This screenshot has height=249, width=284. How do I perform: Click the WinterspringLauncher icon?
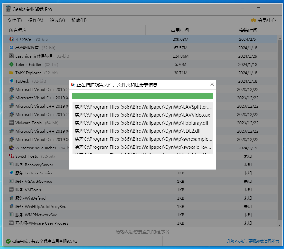point(12,148)
